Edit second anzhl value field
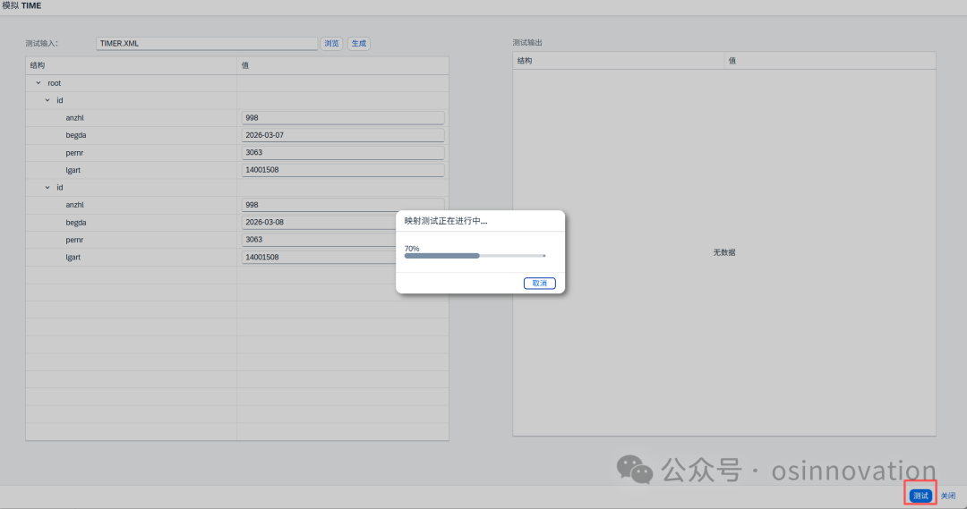The image size is (967, 509). tap(342, 205)
